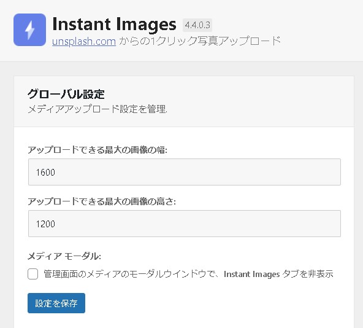Click bold Instant Images text in checkbox label
363x328 pixels.
click(252, 274)
